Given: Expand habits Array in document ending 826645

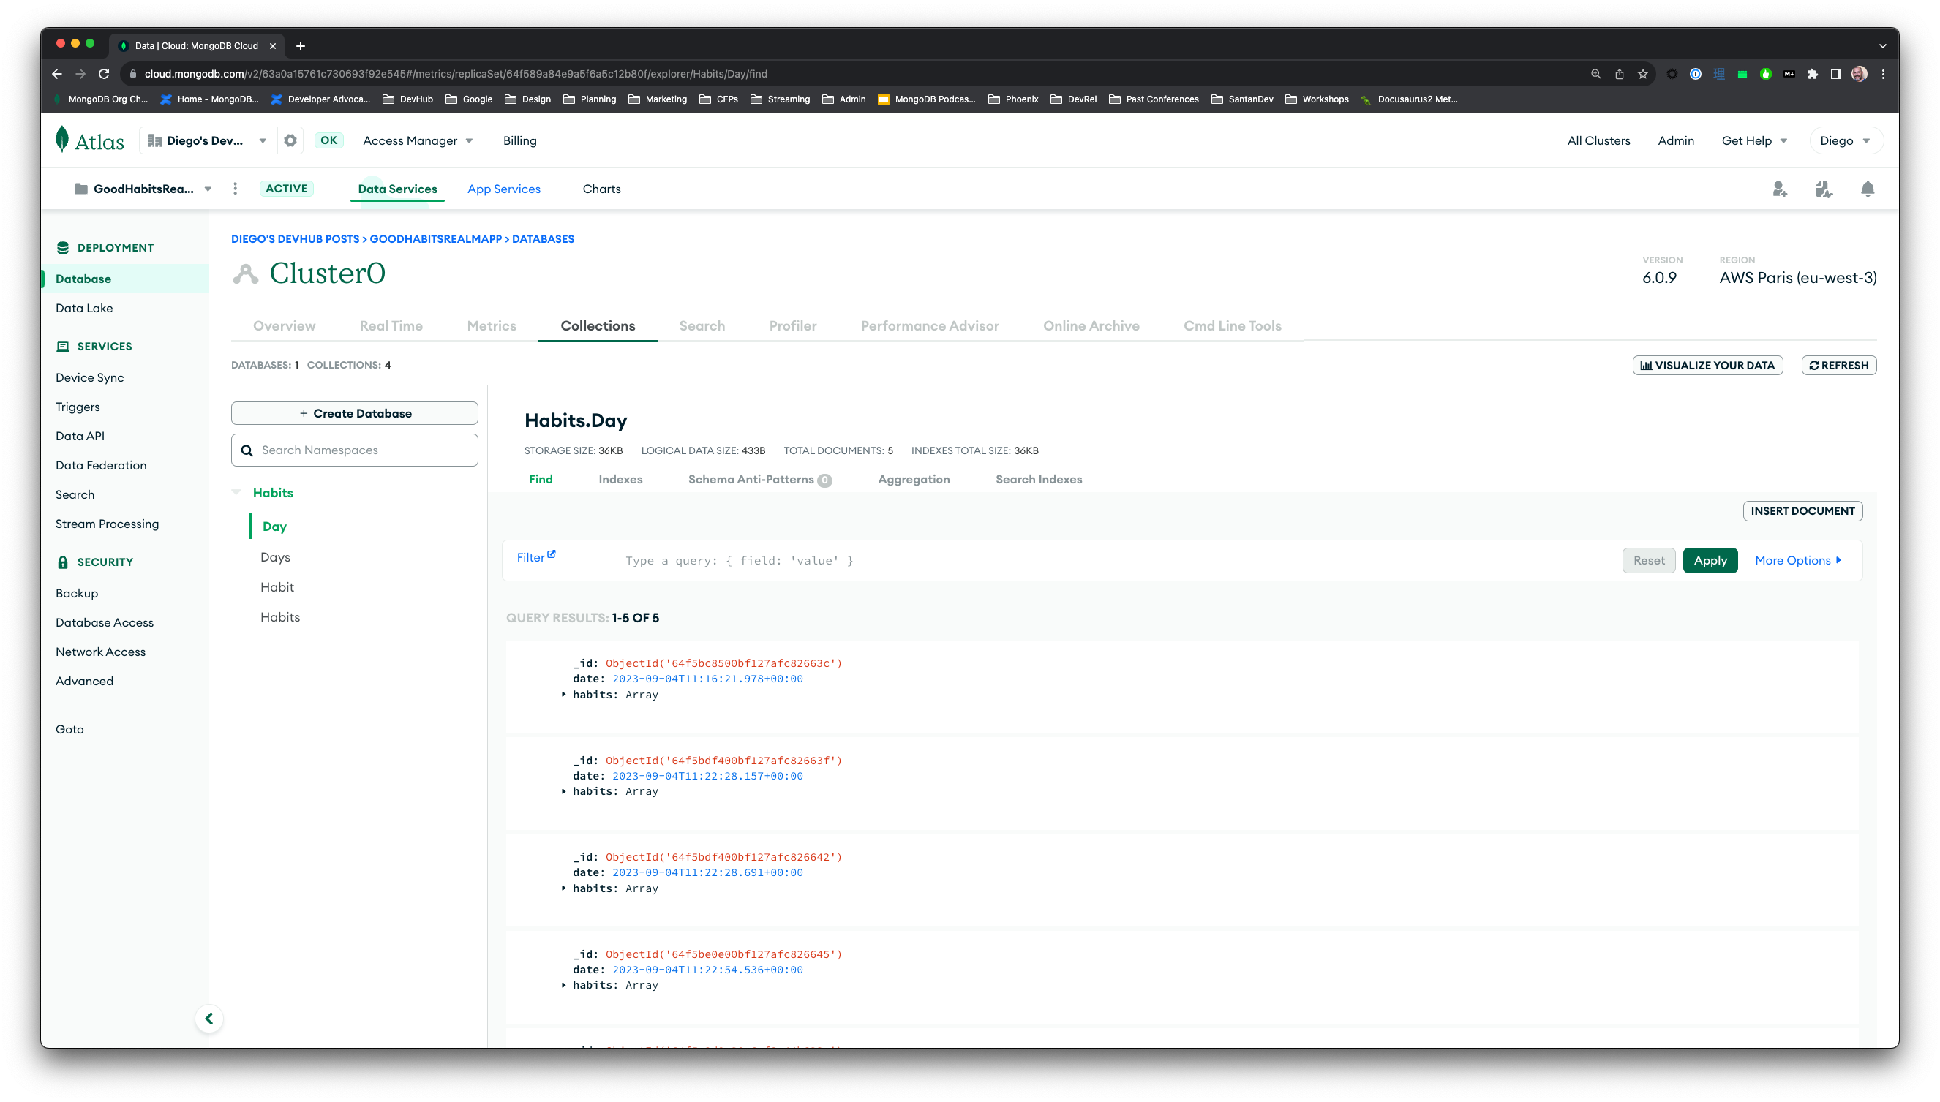Looking at the screenshot, I should tap(564, 985).
